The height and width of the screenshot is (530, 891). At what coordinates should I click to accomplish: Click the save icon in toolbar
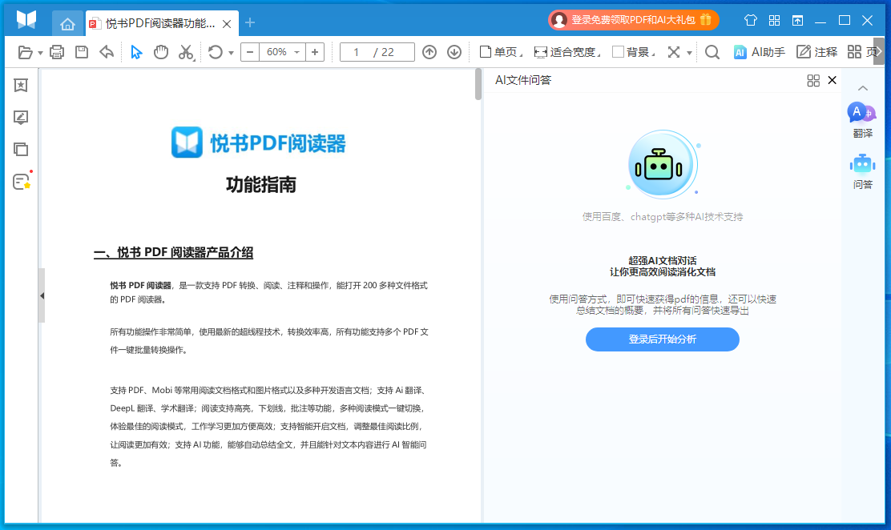click(x=82, y=52)
